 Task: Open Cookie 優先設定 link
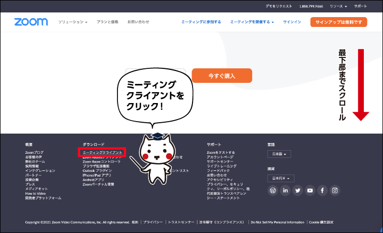click(x=321, y=222)
